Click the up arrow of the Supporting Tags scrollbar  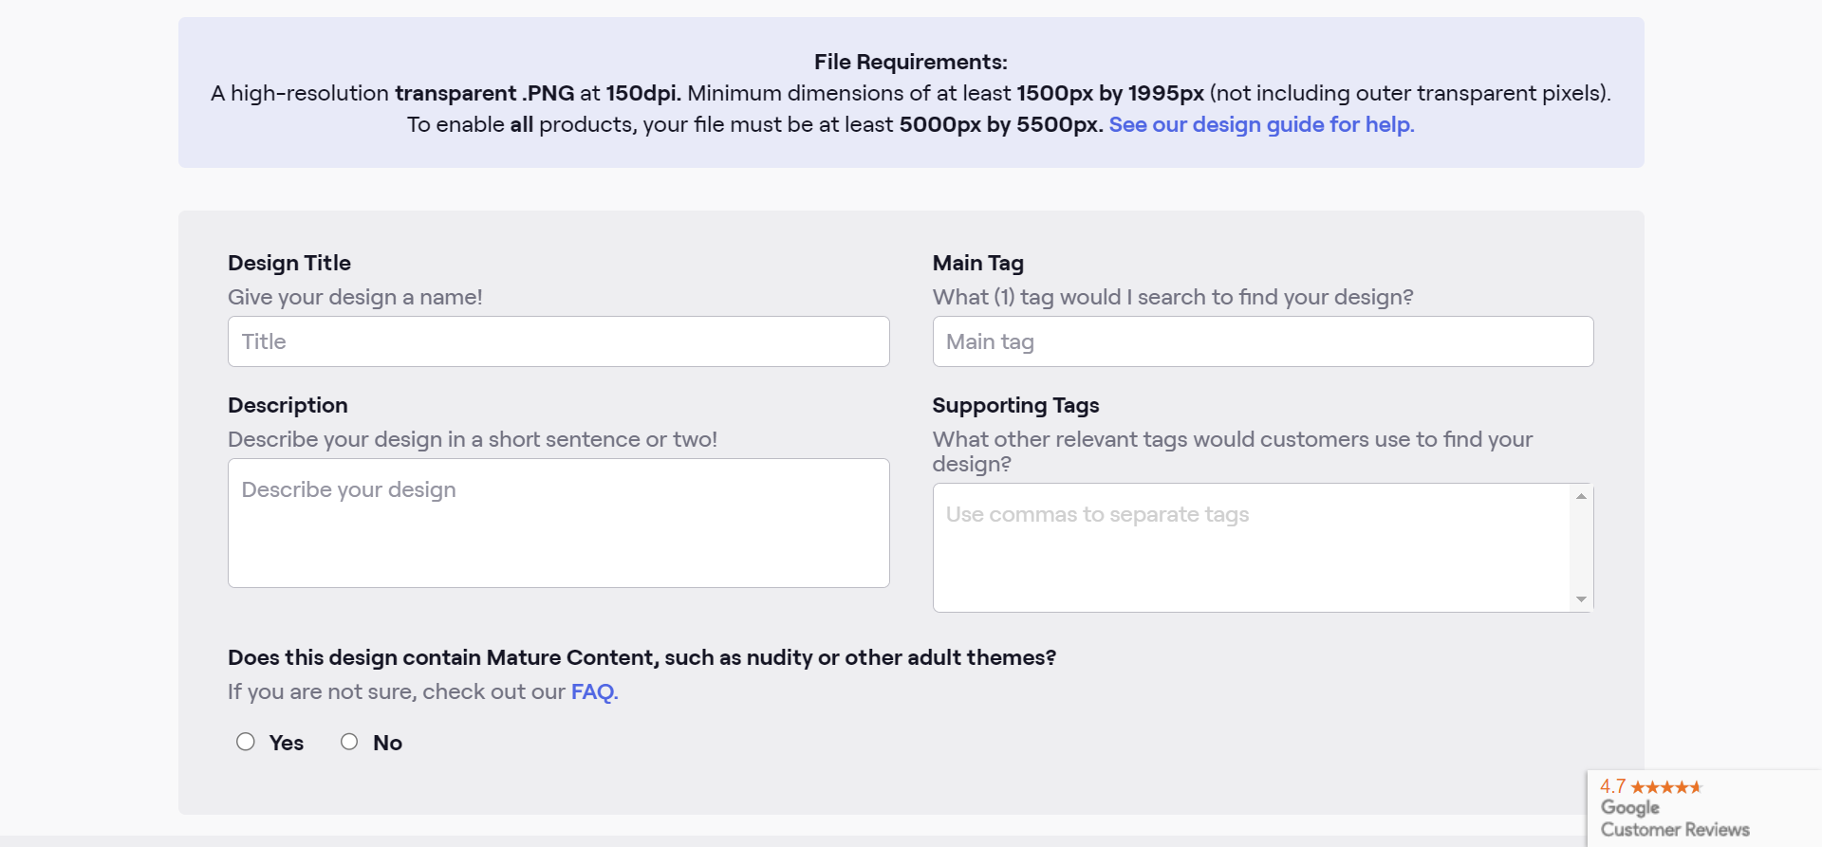(1581, 496)
